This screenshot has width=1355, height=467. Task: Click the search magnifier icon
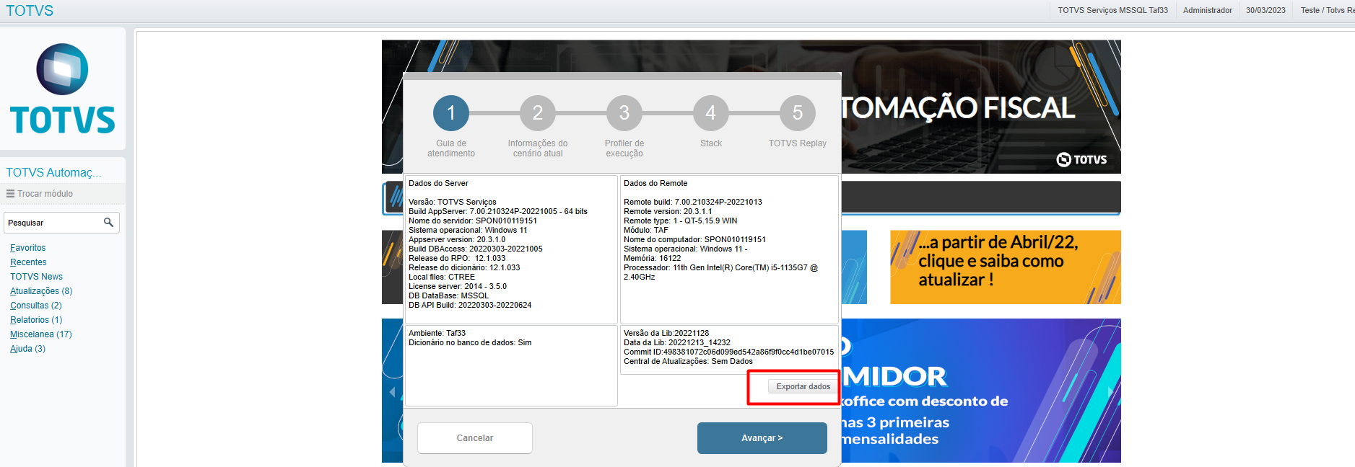click(x=108, y=223)
